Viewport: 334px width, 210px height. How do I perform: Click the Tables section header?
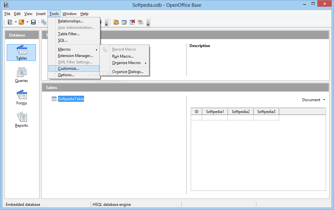tap(185, 87)
